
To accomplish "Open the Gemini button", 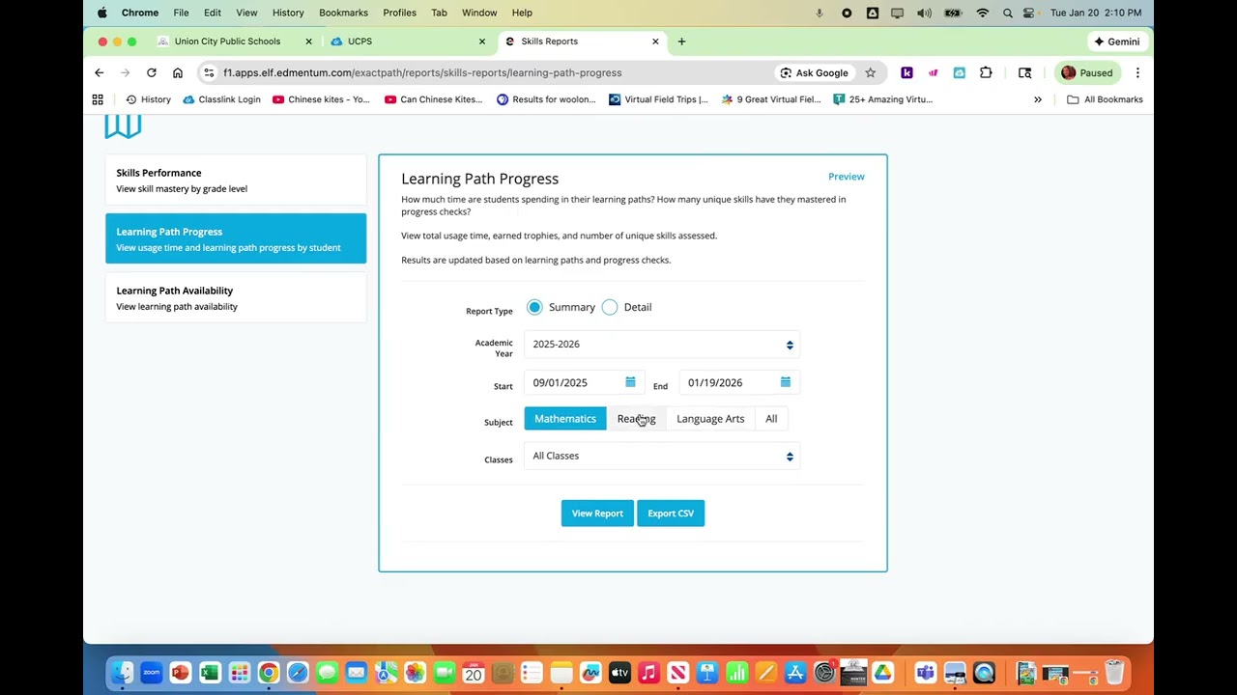I will click(1116, 42).
